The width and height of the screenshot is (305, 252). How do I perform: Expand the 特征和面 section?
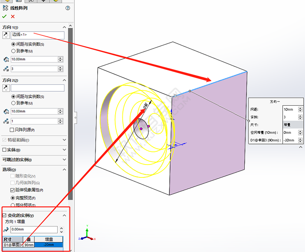tap(64, 140)
